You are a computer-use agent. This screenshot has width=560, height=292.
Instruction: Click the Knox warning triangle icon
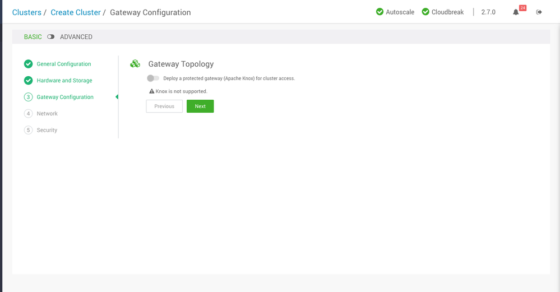click(x=151, y=91)
